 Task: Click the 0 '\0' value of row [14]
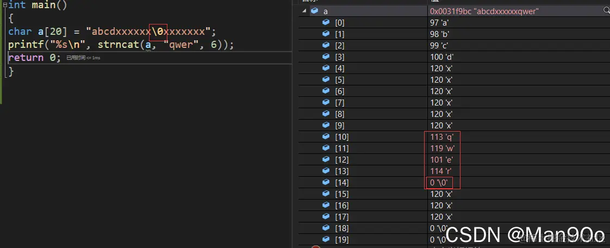(x=439, y=183)
